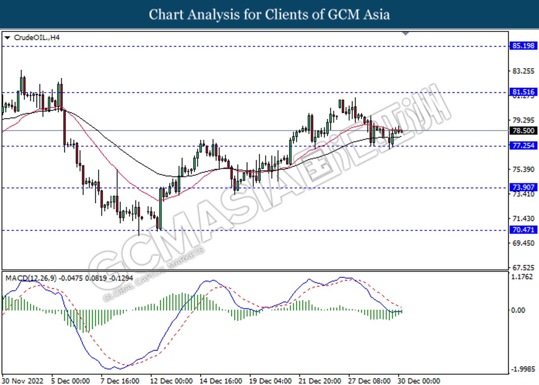Viewport: 539px width, 385px height.
Task: Select the 81.516 resistance level label
Action: tap(523, 92)
